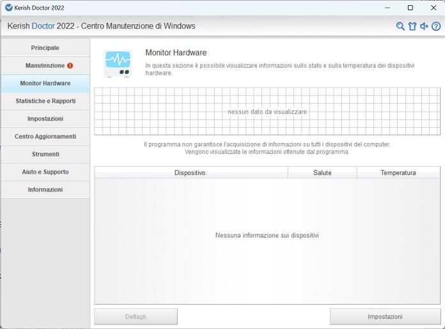The height and width of the screenshot is (329, 445).
Task: Click the Monitor Hardware pulse monitor icon
Action: point(118,63)
